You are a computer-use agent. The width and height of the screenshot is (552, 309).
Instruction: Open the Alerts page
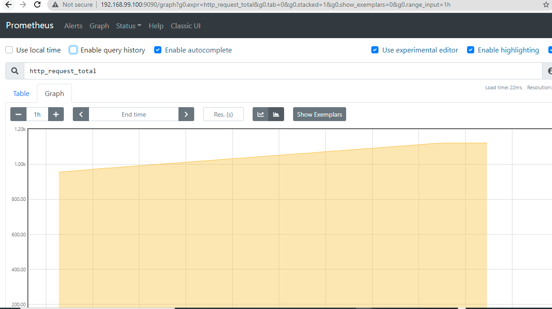coord(73,26)
